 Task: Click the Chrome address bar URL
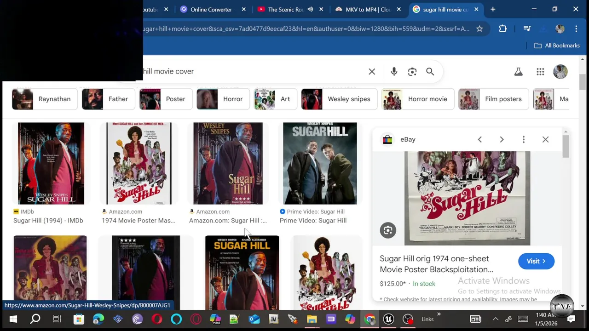(306, 29)
